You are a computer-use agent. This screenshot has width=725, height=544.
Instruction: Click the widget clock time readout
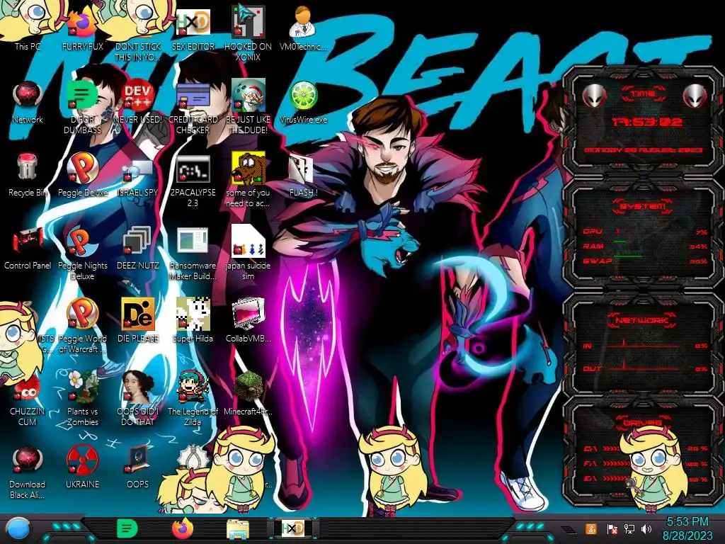click(647, 122)
